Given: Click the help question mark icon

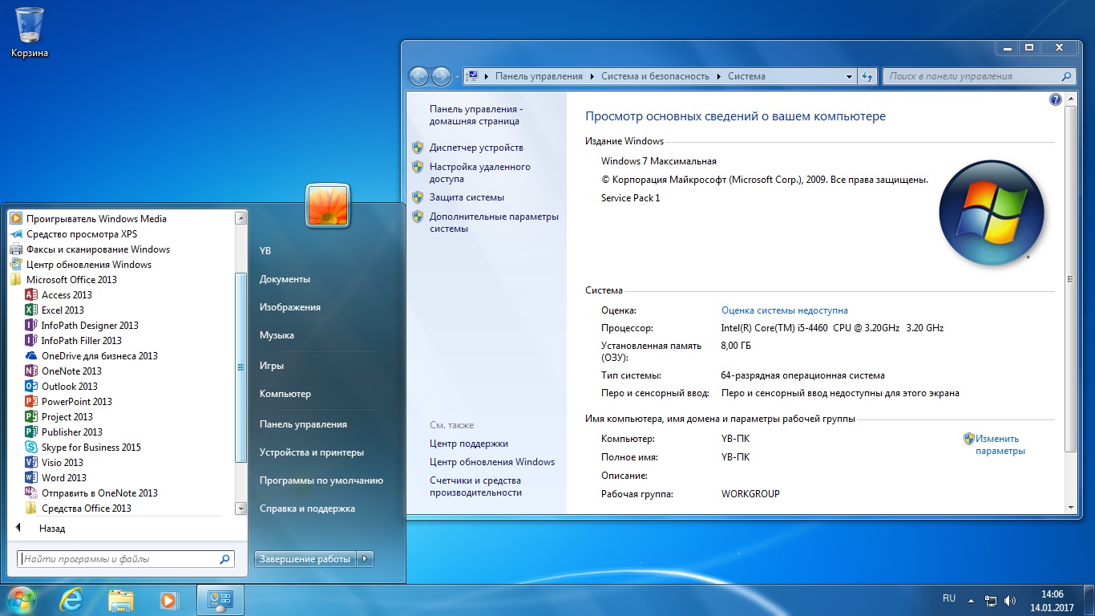Looking at the screenshot, I should 1055,99.
